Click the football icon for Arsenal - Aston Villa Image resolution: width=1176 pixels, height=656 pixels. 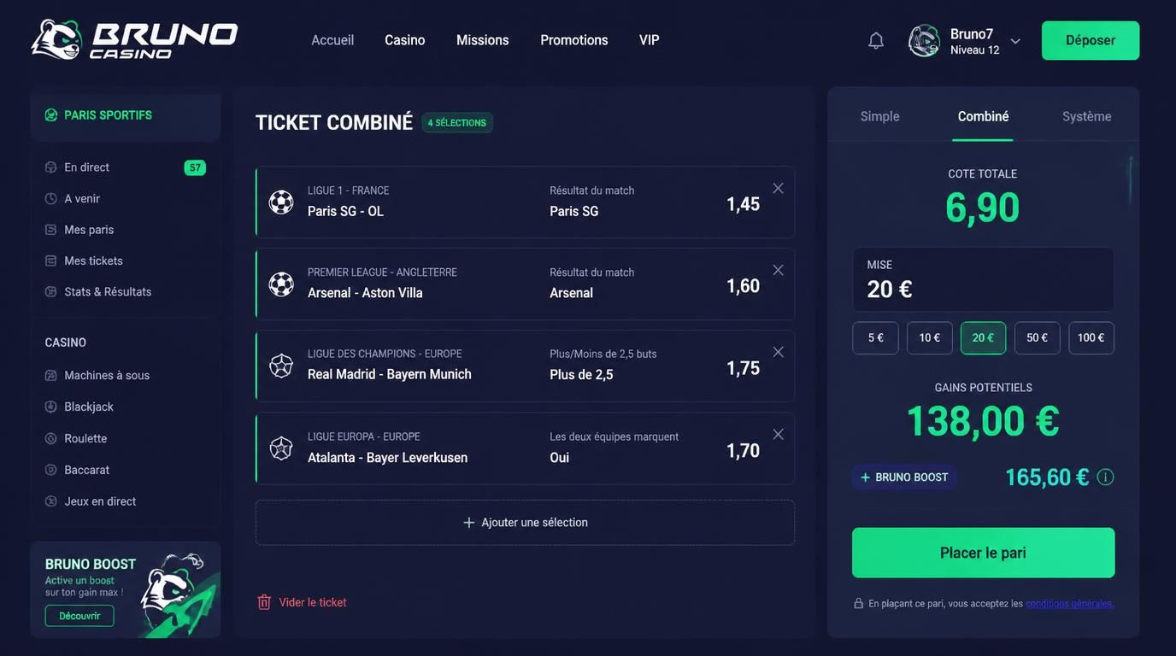[281, 284]
